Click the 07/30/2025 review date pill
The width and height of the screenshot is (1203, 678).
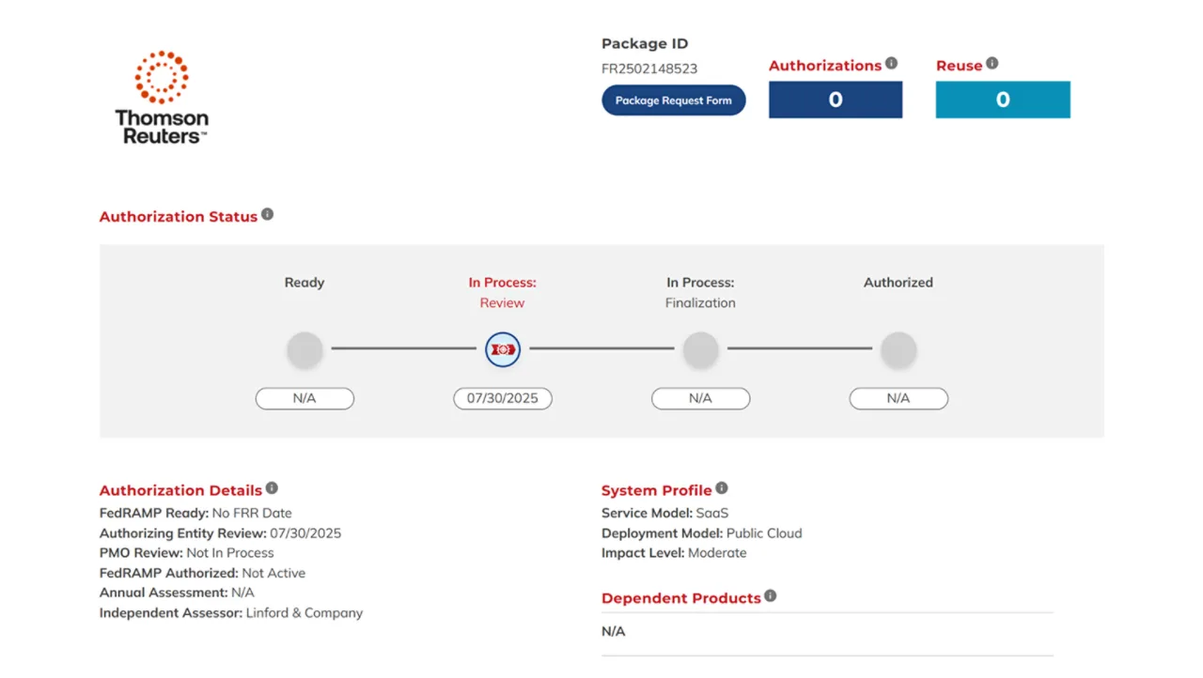coord(503,398)
